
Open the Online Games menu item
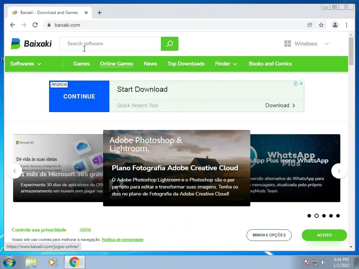(x=116, y=64)
